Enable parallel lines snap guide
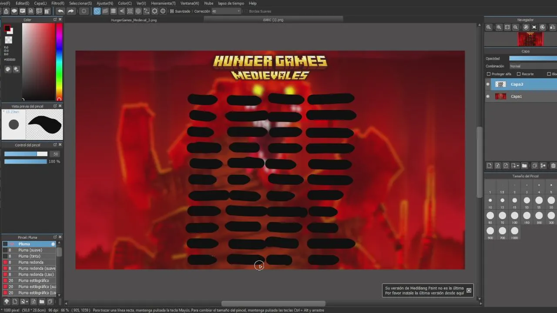This screenshot has height=313, width=557. tap(105, 11)
